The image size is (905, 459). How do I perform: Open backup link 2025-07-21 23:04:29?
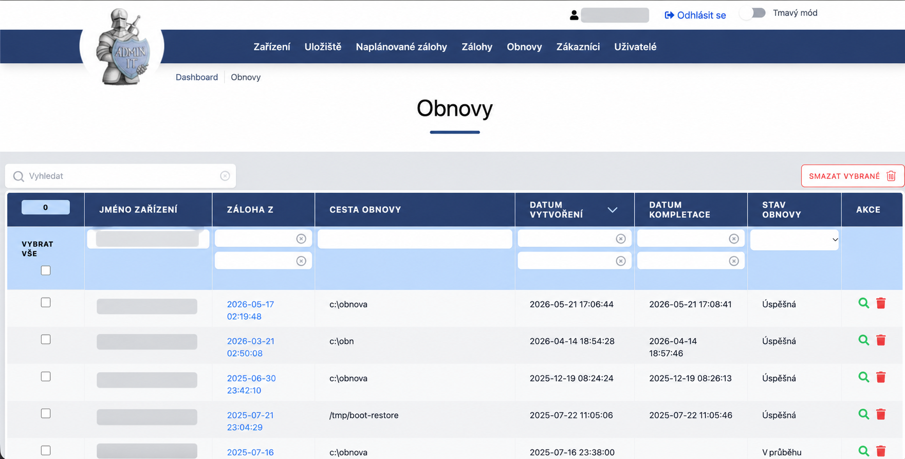tap(250, 421)
